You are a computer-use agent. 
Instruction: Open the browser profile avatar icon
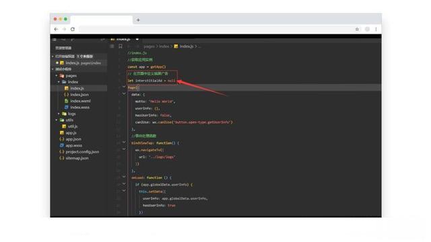367,29
